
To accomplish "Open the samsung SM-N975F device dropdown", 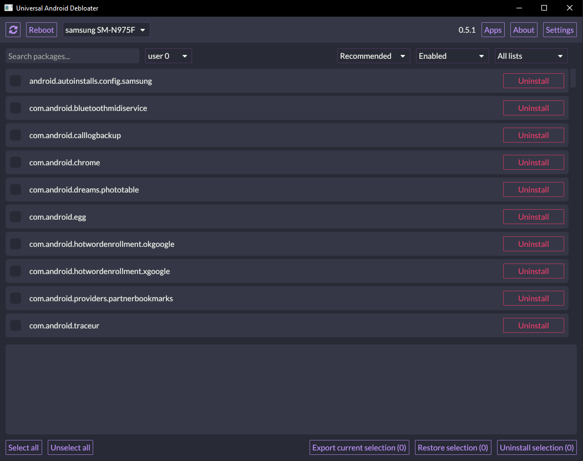I will (x=106, y=30).
